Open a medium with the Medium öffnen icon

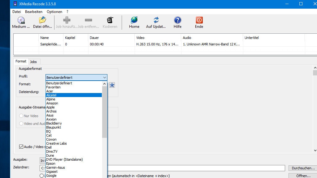pos(20,22)
